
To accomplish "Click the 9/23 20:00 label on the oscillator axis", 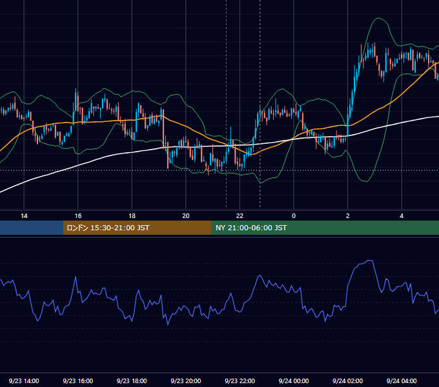I will 186,381.
